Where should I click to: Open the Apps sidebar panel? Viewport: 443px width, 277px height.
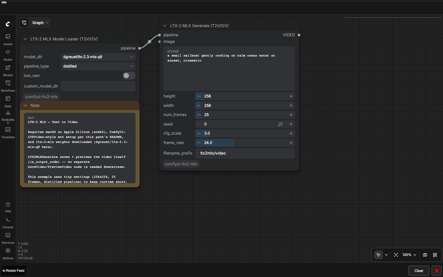coord(8,102)
